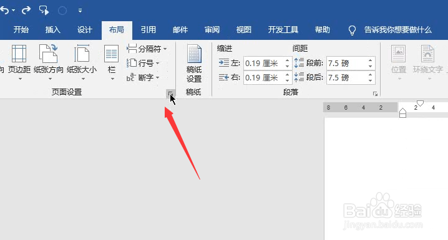Open the 分隔符 breaks dropdown
448x240 pixels.
(147, 49)
